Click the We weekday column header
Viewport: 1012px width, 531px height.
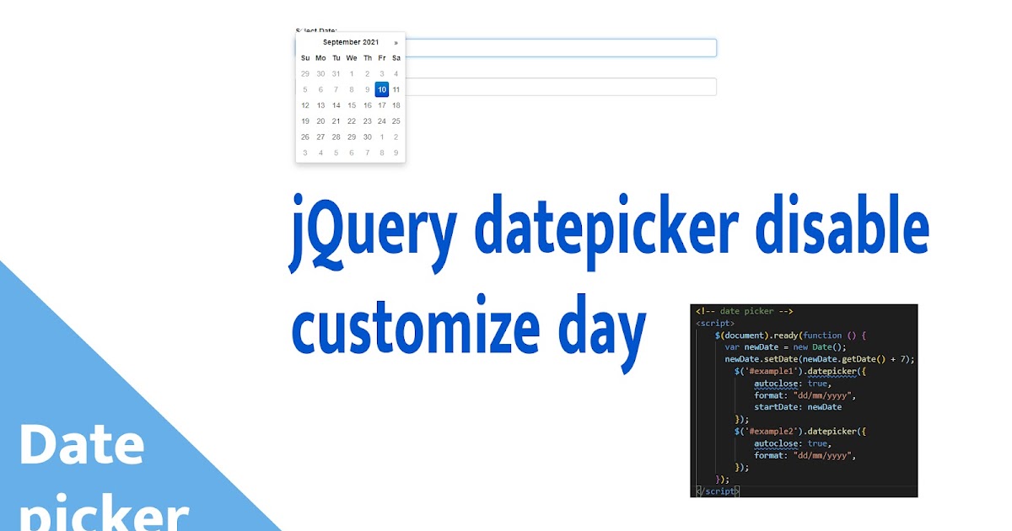[x=351, y=57]
